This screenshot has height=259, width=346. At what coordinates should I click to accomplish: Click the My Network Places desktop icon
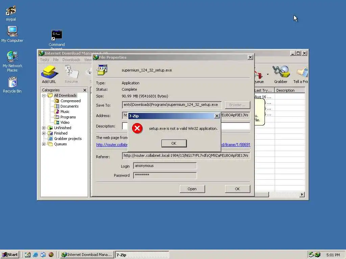13,62
